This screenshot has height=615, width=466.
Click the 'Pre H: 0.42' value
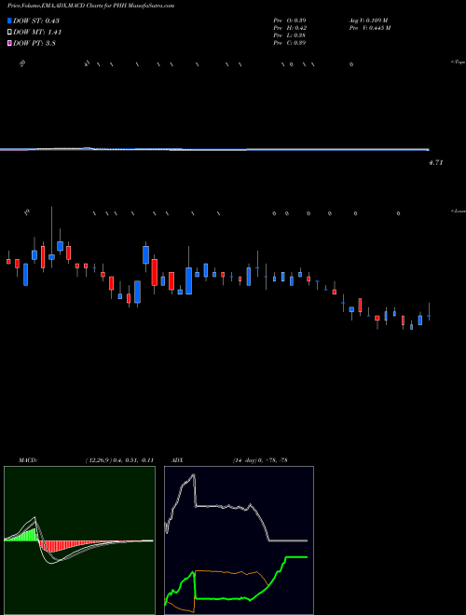click(290, 28)
